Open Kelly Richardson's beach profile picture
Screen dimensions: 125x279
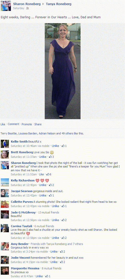point(5,182)
